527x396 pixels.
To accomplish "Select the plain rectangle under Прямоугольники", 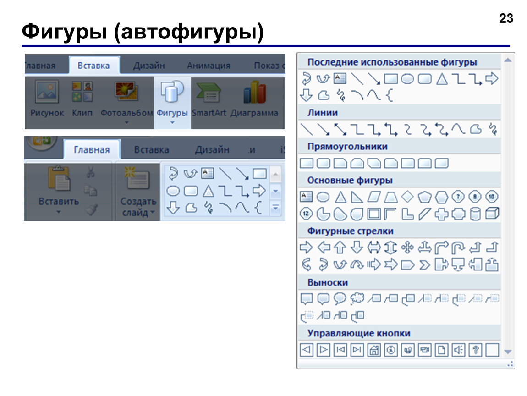I will [x=306, y=163].
